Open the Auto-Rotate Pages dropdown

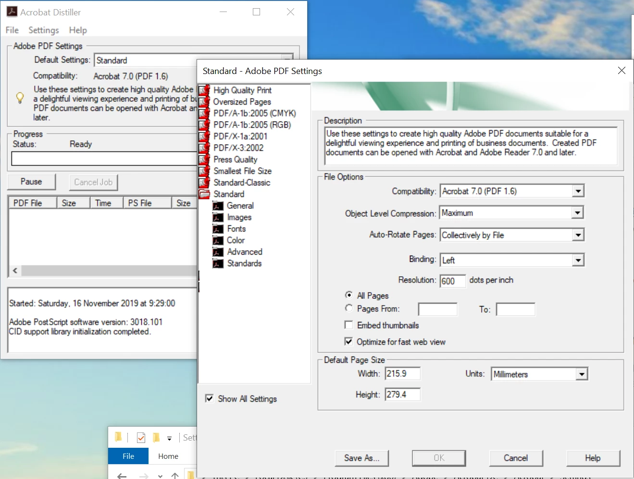[x=578, y=235]
